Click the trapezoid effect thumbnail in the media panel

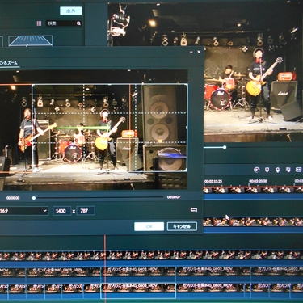(30, 41)
